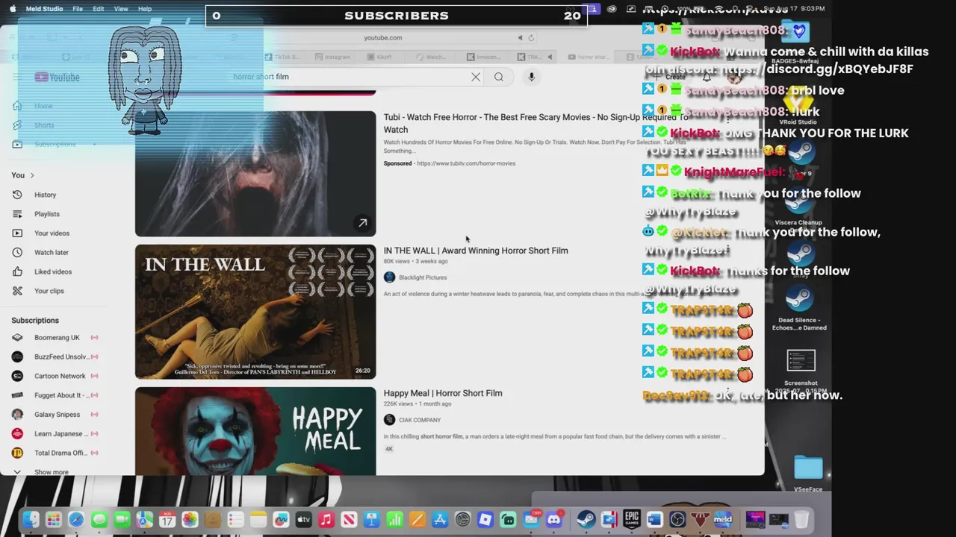Start voice search with the microphone icon

tap(531, 77)
